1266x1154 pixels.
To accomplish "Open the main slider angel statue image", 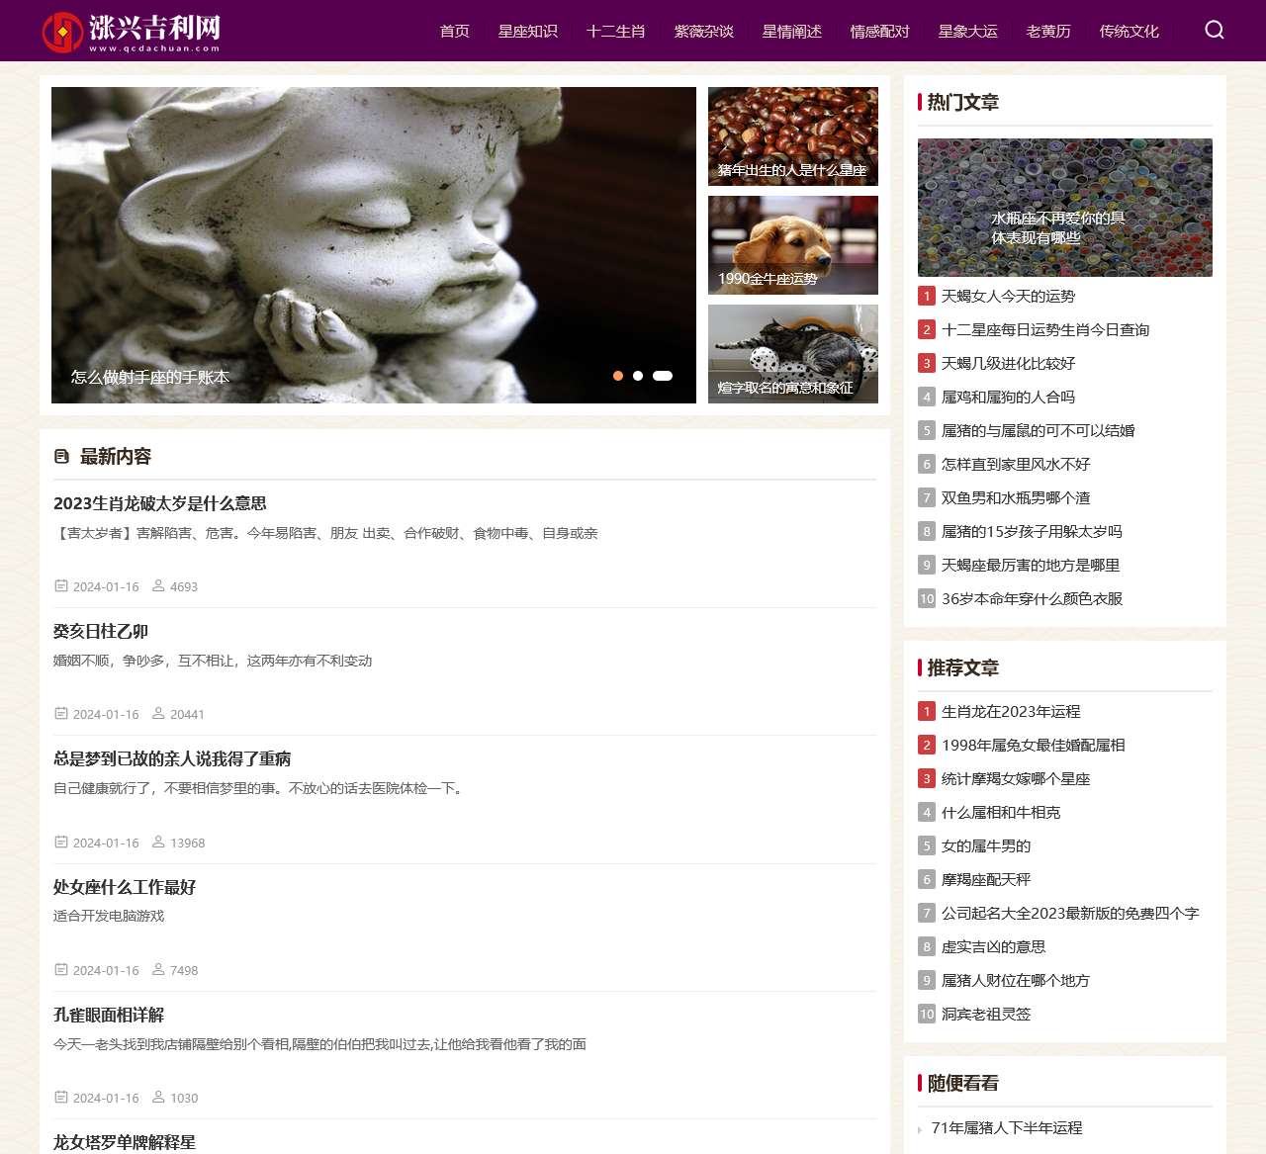I will coord(374,245).
